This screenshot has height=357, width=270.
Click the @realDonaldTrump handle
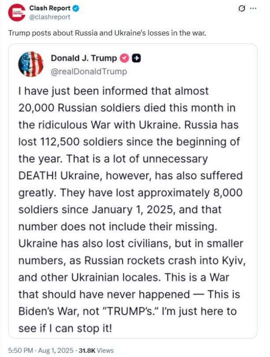pos(89,71)
